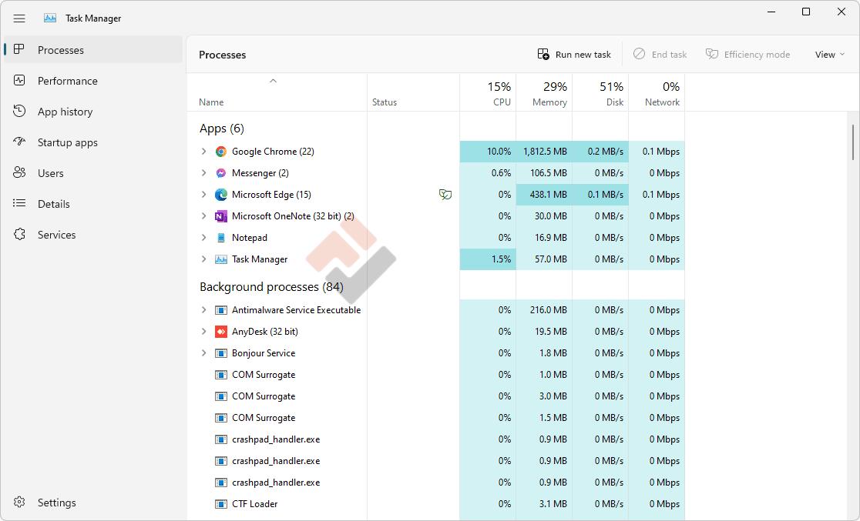Open the View dropdown menu

click(829, 55)
